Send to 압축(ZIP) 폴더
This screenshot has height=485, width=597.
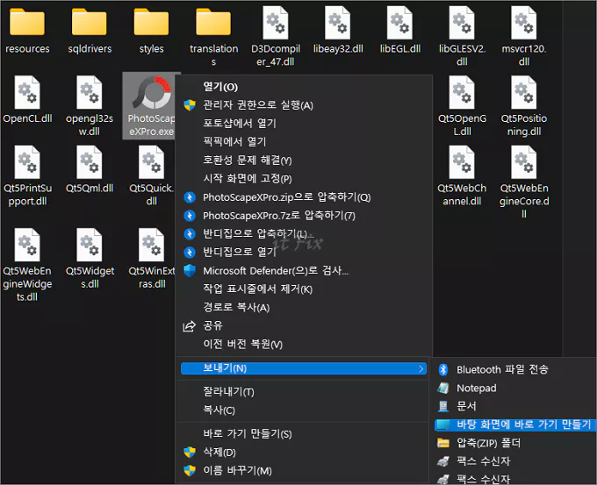(x=515, y=443)
